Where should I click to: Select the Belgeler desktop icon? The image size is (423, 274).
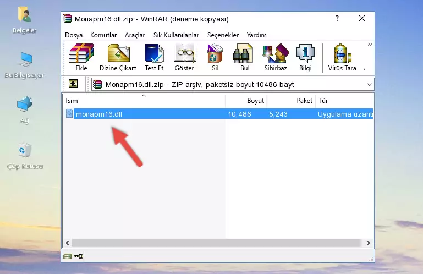point(24,20)
